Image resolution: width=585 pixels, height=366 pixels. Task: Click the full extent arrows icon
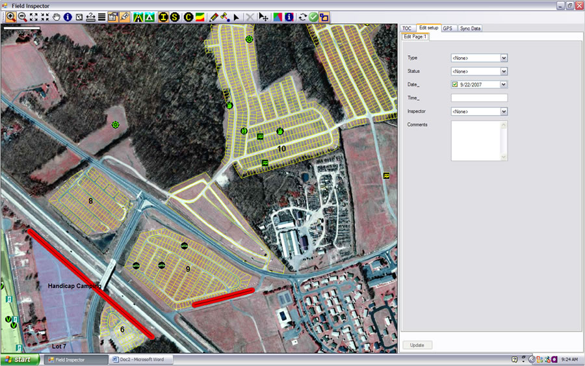pyautogui.click(x=34, y=16)
